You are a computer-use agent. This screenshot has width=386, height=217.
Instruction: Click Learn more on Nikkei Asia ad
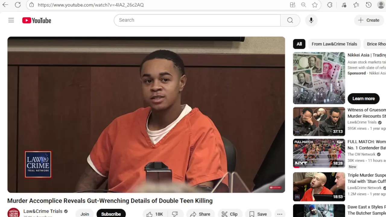(364, 99)
